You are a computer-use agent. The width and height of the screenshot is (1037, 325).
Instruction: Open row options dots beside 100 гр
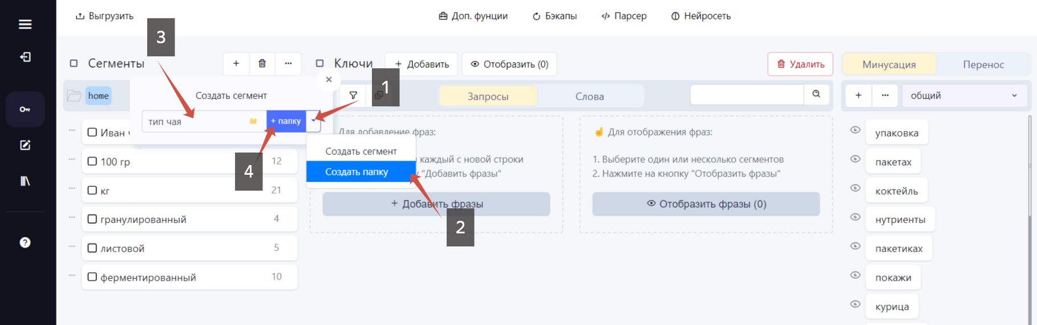72,159
